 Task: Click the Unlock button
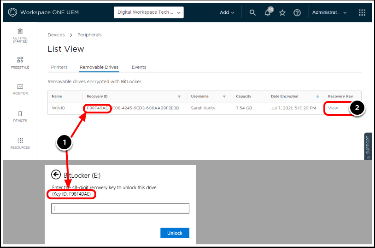(x=175, y=233)
